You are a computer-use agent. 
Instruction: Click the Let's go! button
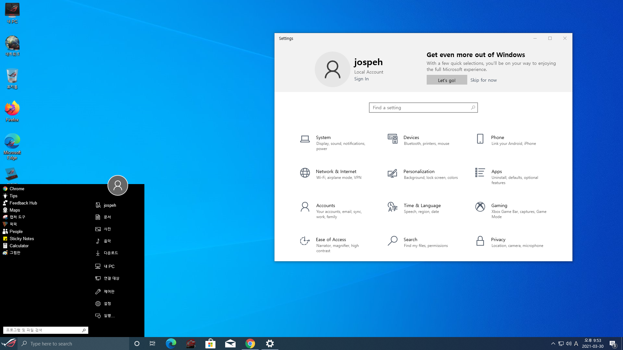click(446, 80)
